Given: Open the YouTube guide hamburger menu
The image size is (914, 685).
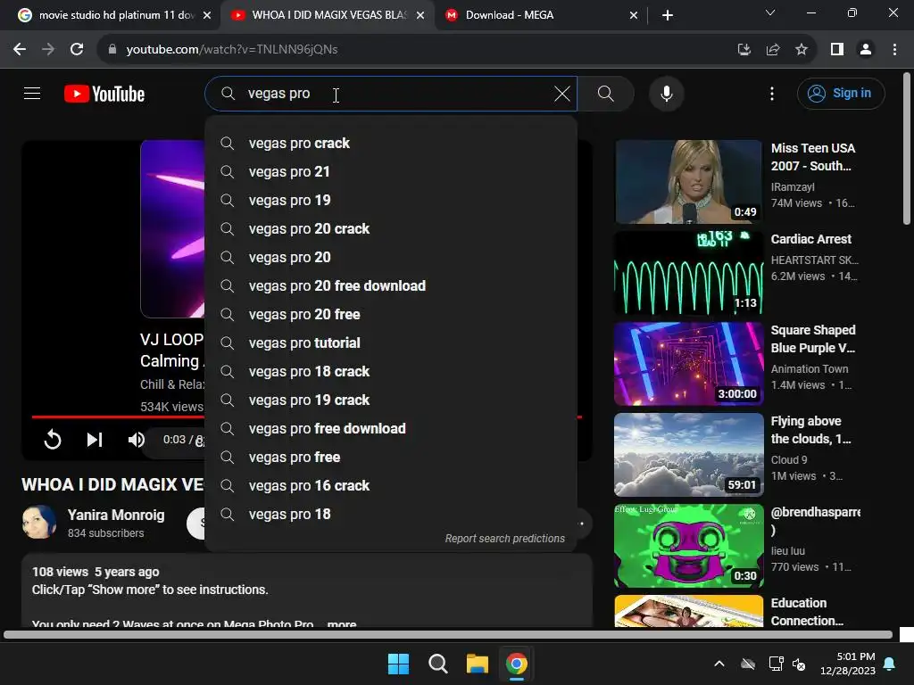Looking at the screenshot, I should 32,93.
